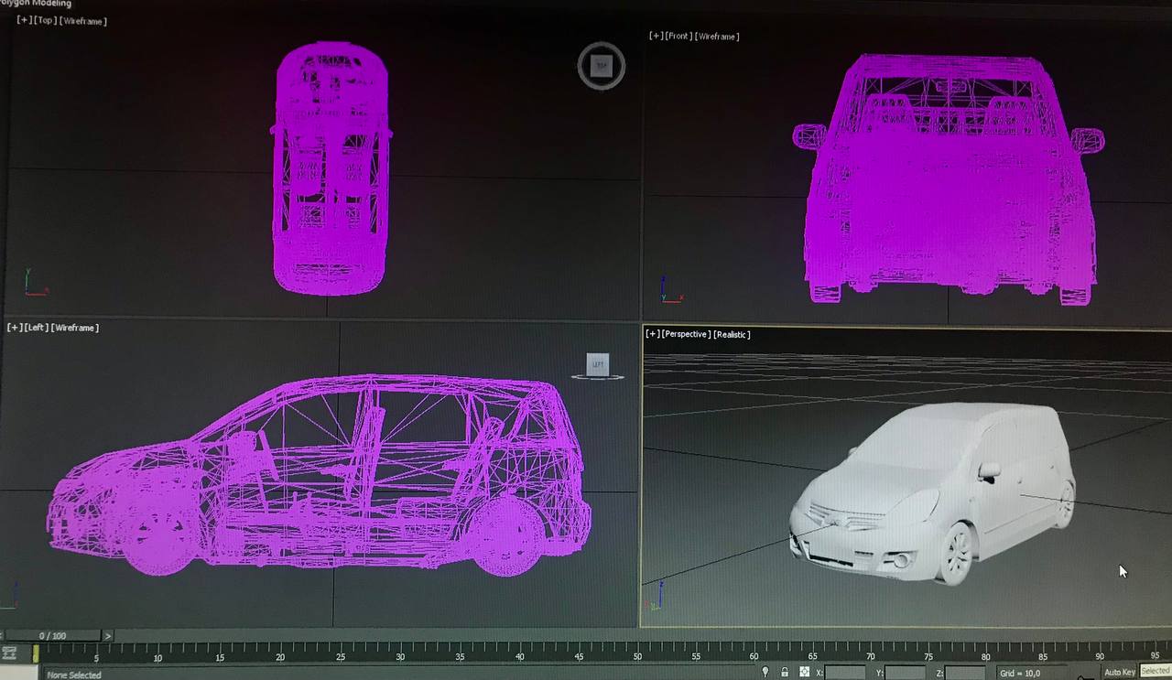
Task: Toggle the Auto Key button
Action: click(x=1119, y=673)
